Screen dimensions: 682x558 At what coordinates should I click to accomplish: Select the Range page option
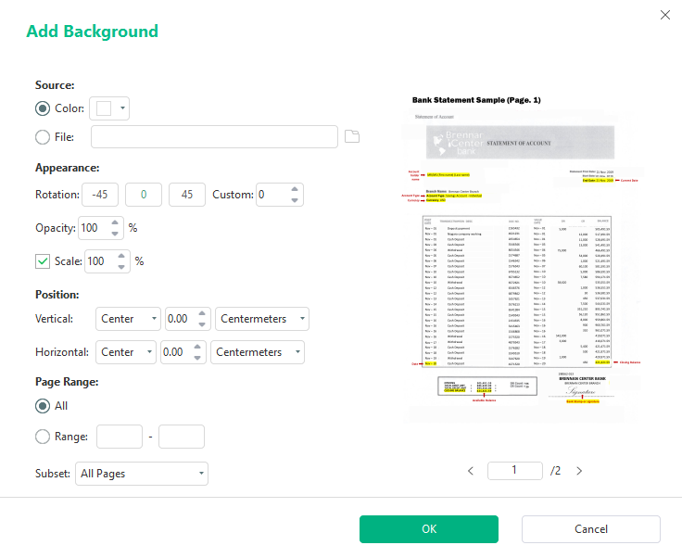[43, 437]
